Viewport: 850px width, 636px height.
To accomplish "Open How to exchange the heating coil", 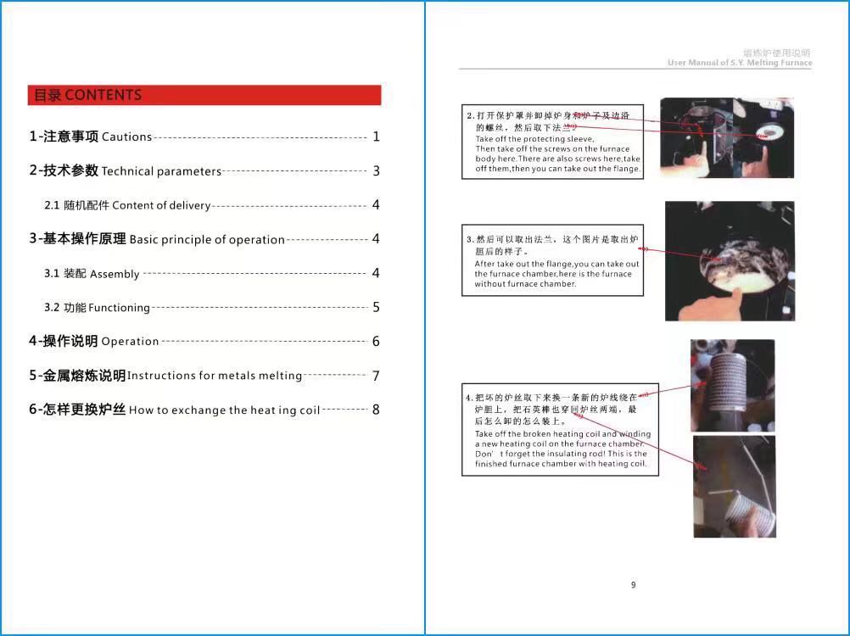I will coord(175,410).
